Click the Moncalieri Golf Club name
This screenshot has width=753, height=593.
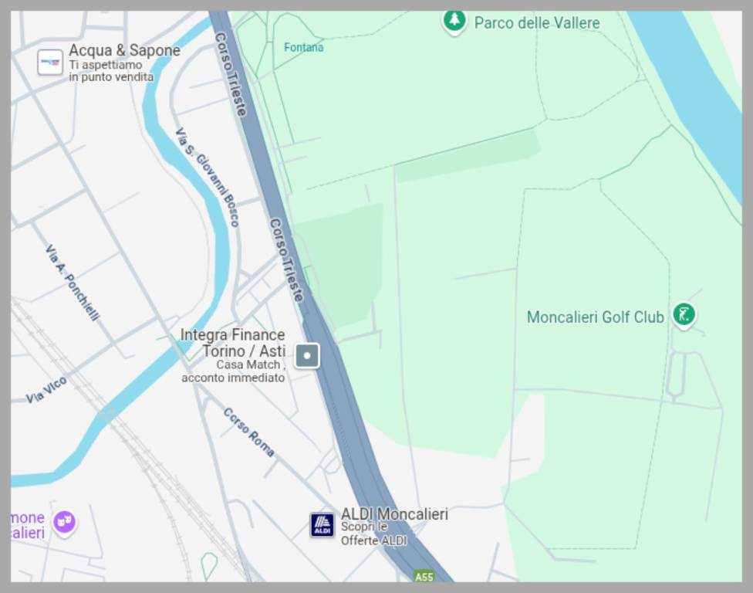(x=595, y=317)
